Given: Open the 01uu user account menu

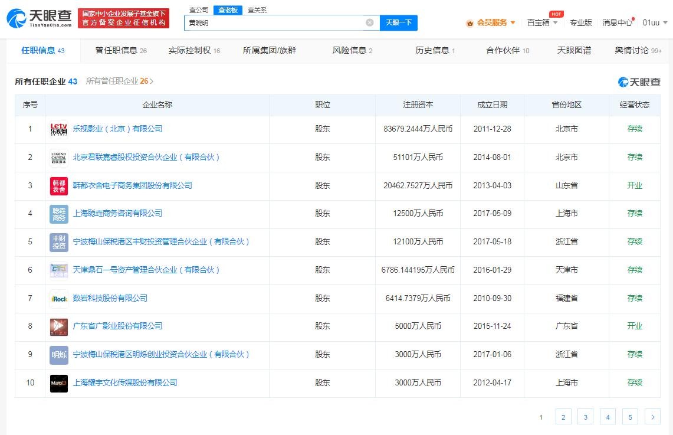Looking at the screenshot, I should pyautogui.click(x=655, y=22).
